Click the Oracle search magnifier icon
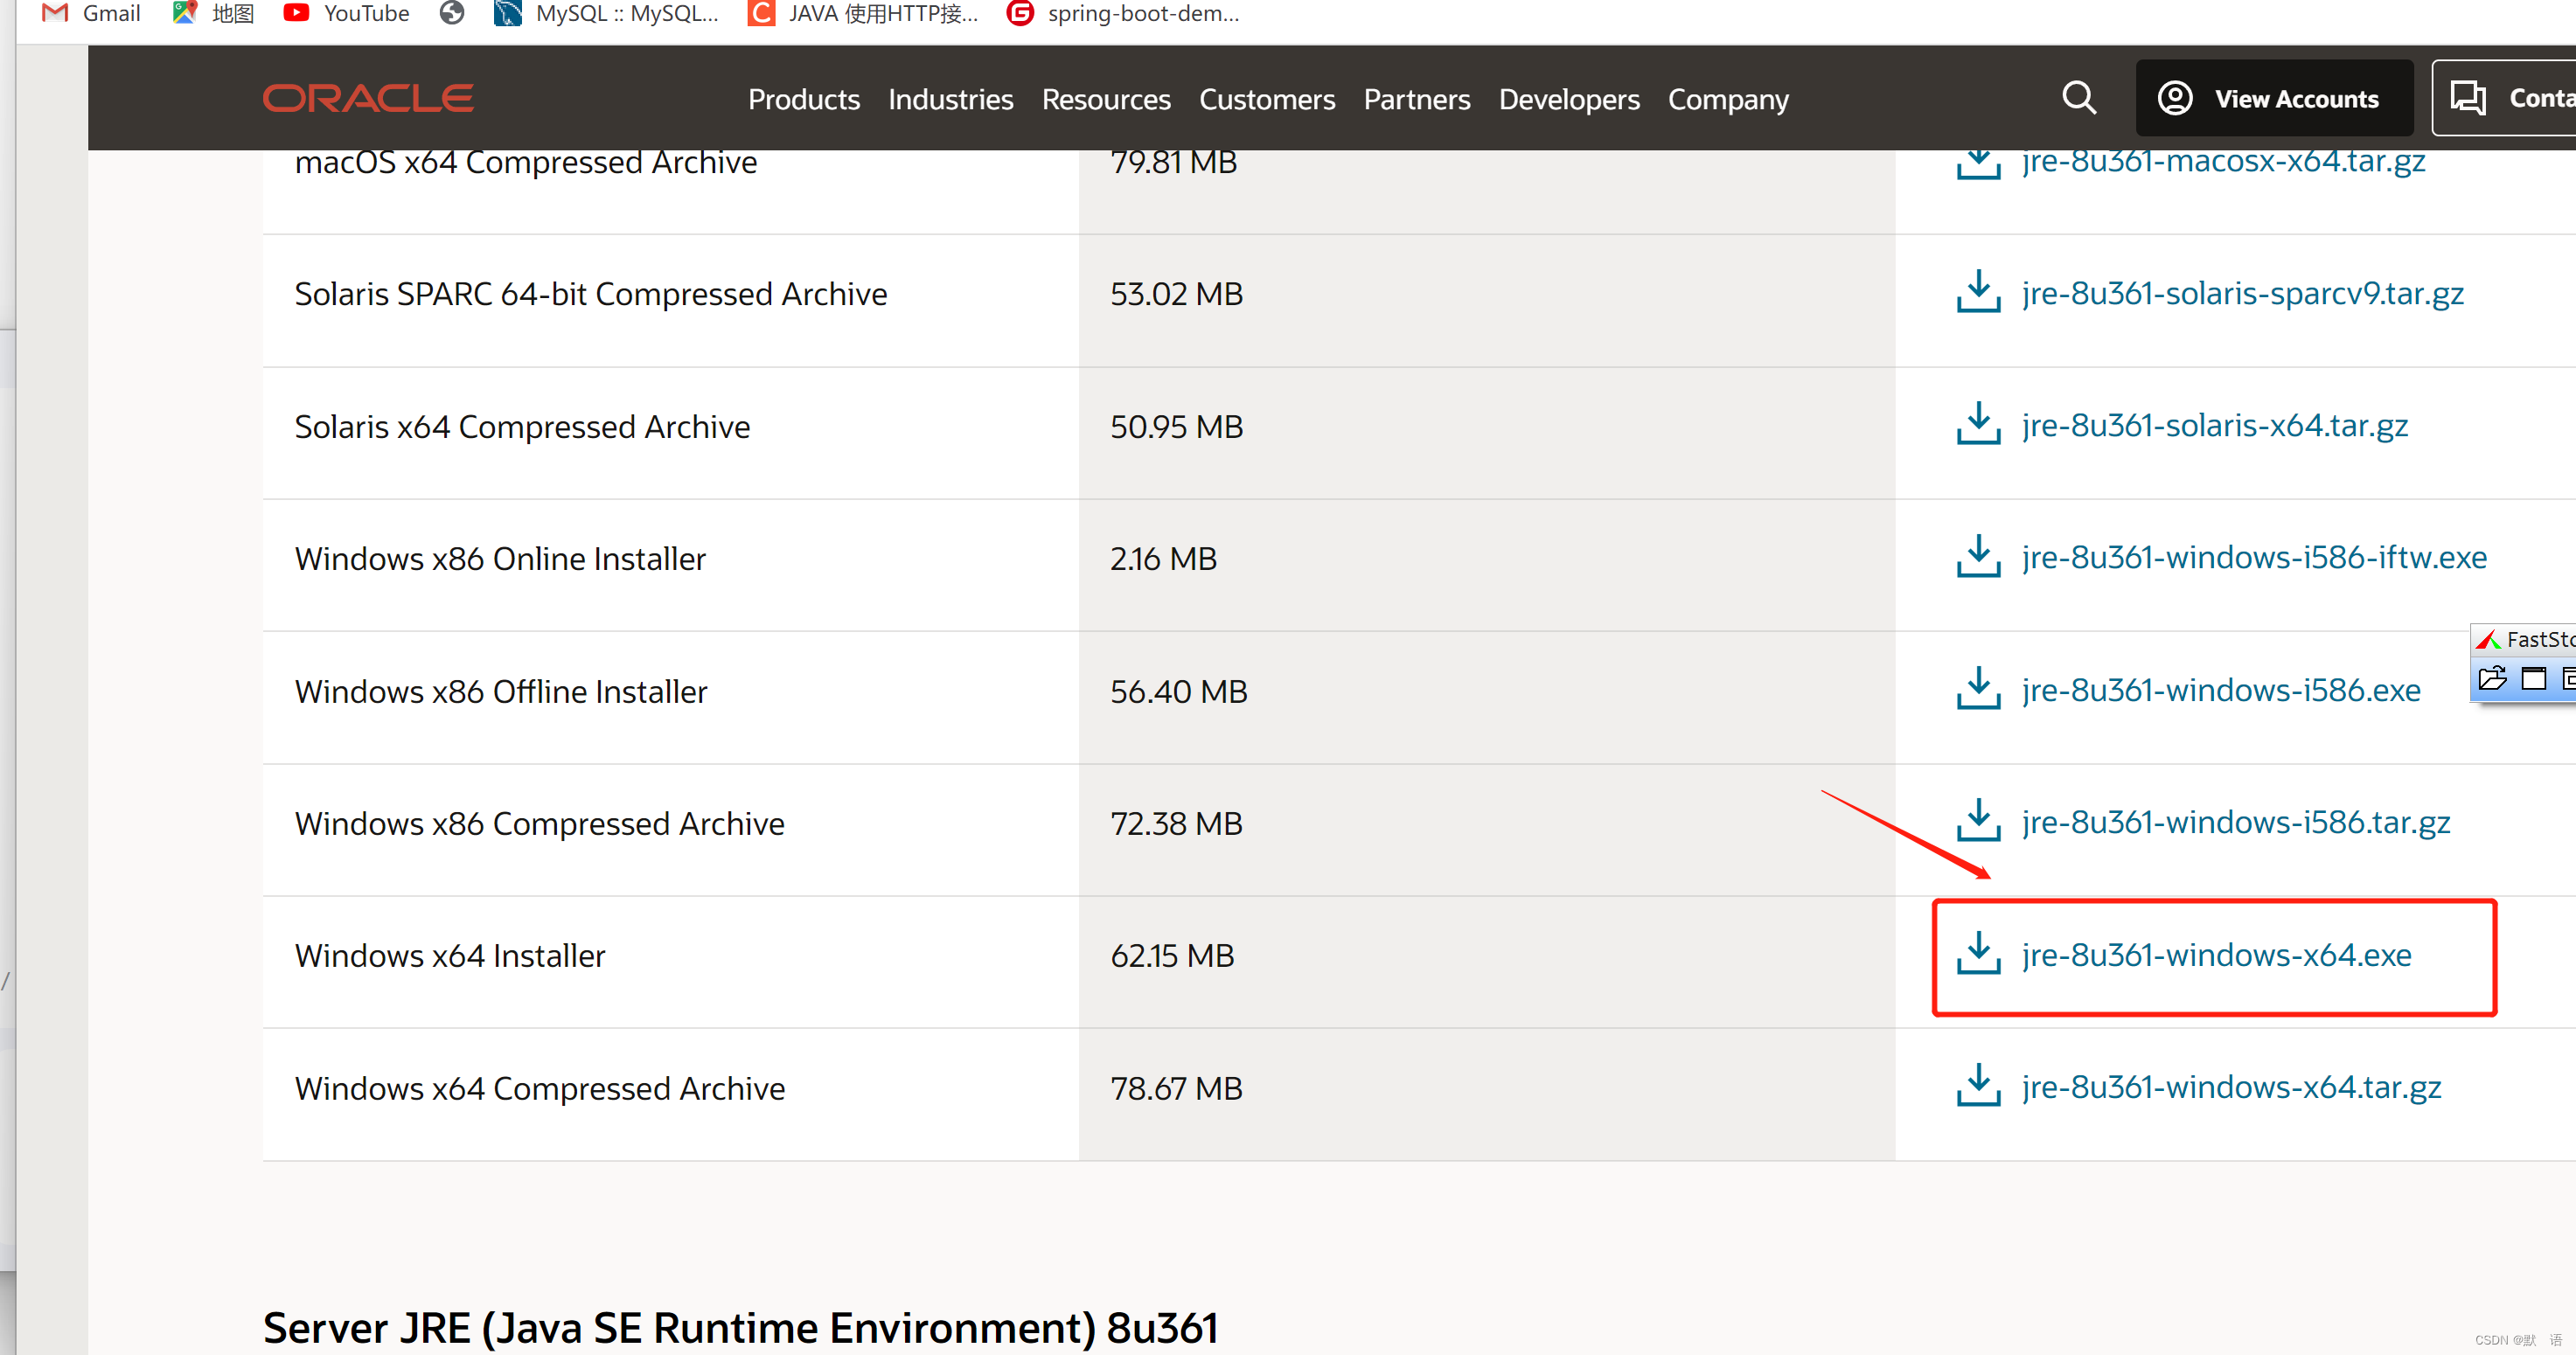 click(x=2078, y=98)
